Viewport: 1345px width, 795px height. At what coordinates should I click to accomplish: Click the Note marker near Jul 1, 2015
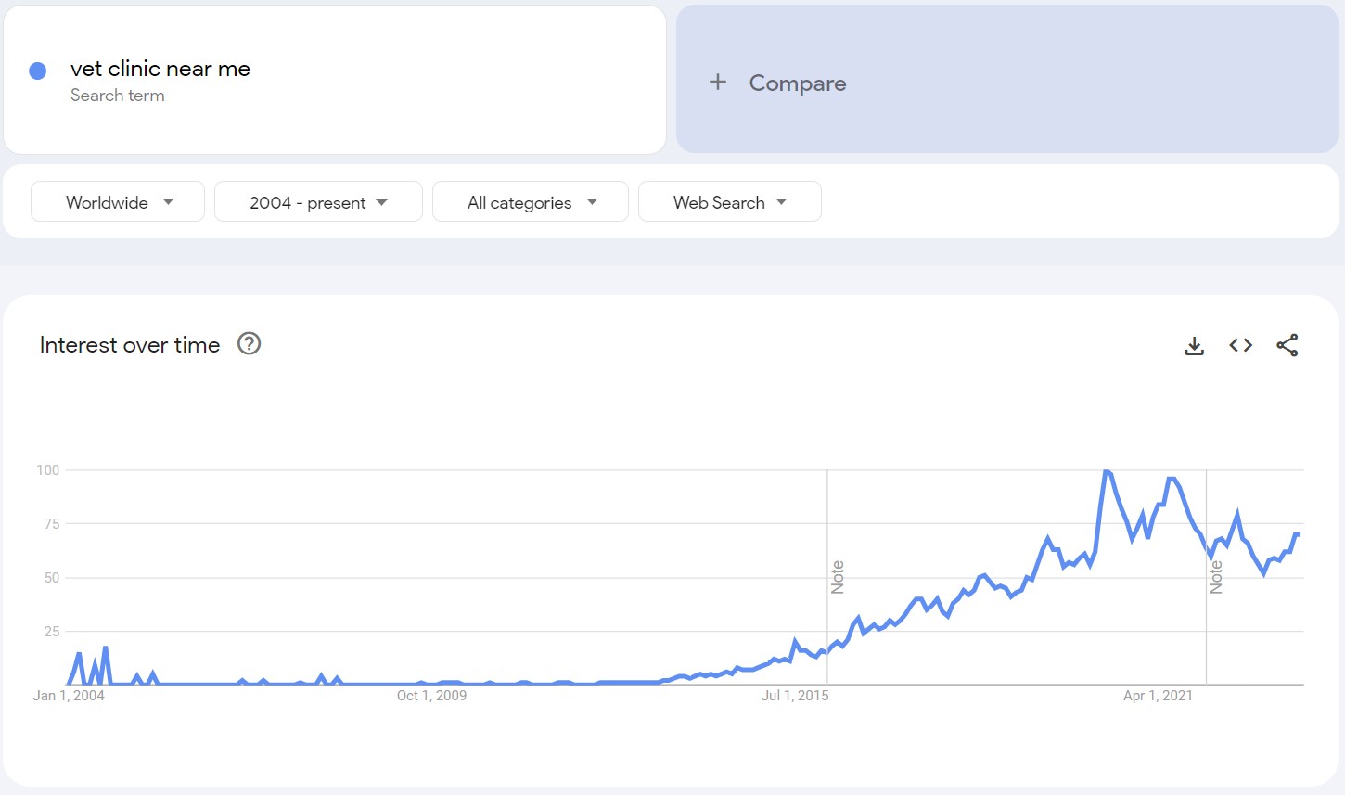pos(838,577)
